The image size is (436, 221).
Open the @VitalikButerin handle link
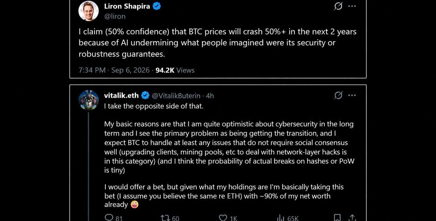tap(176, 96)
